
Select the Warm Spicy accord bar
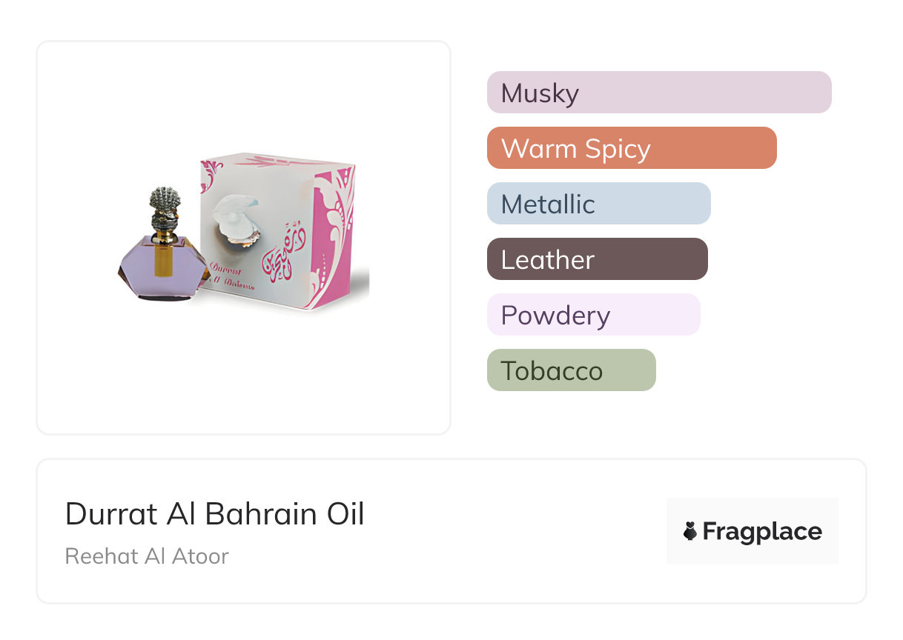[x=631, y=148]
